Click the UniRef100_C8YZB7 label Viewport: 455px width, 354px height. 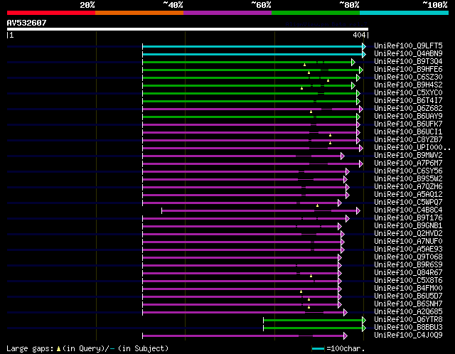coord(408,140)
